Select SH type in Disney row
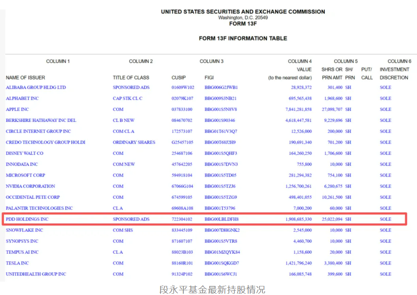The height and width of the screenshot is (295, 417). coord(348,153)
